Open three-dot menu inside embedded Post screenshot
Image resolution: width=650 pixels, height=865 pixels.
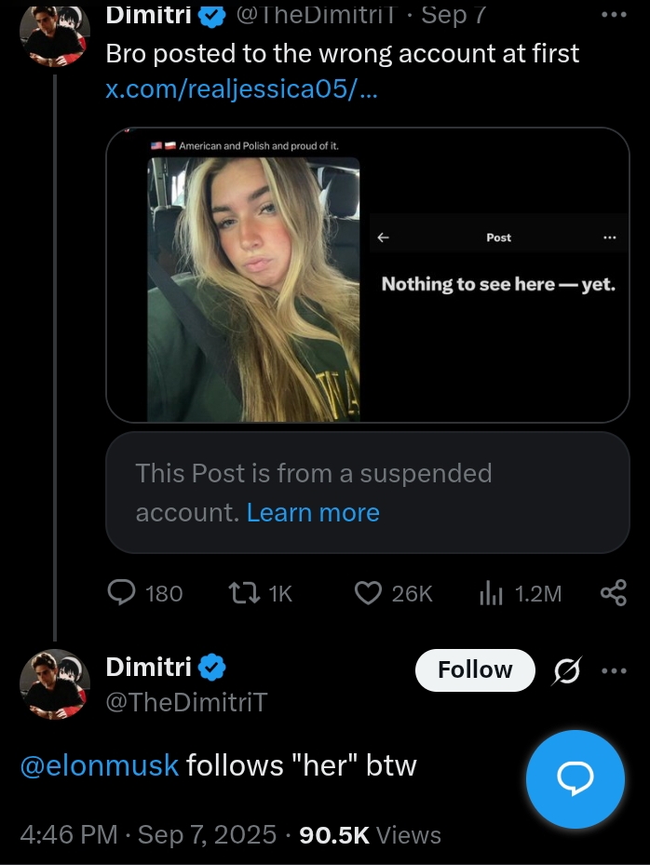pos(609,237)
